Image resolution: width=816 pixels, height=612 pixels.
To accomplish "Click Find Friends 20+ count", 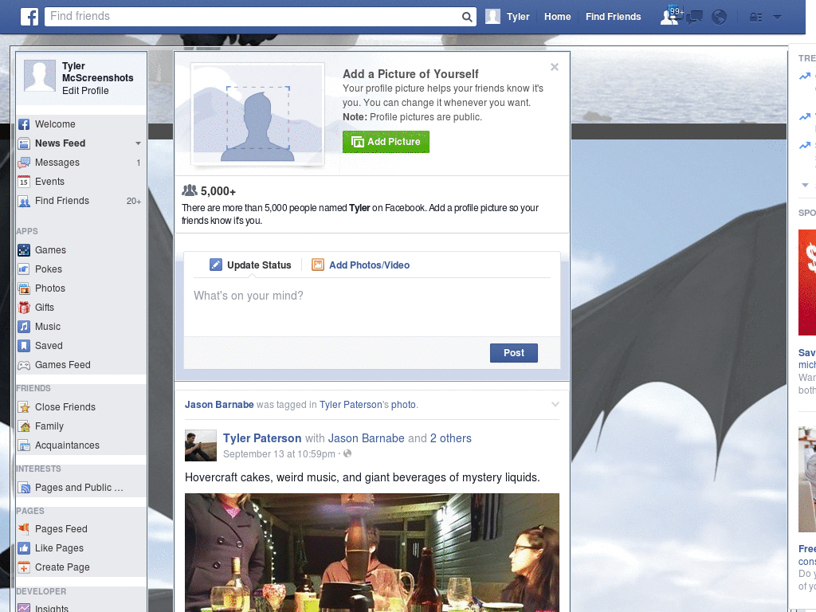I will point(134,201).
